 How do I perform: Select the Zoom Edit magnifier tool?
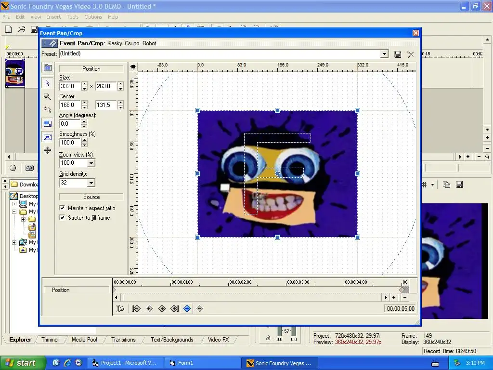48,96
